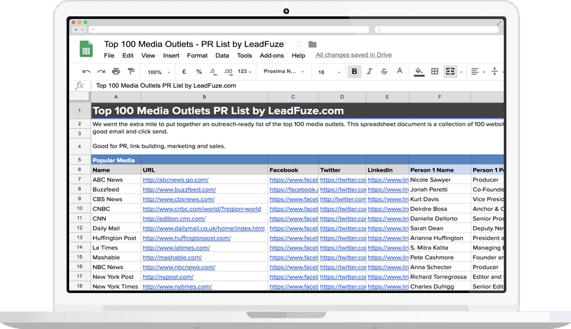Viewport: 571px width, 329px height.
Task: Select the Person 1 Name header cell
Action: coord(440,170)
